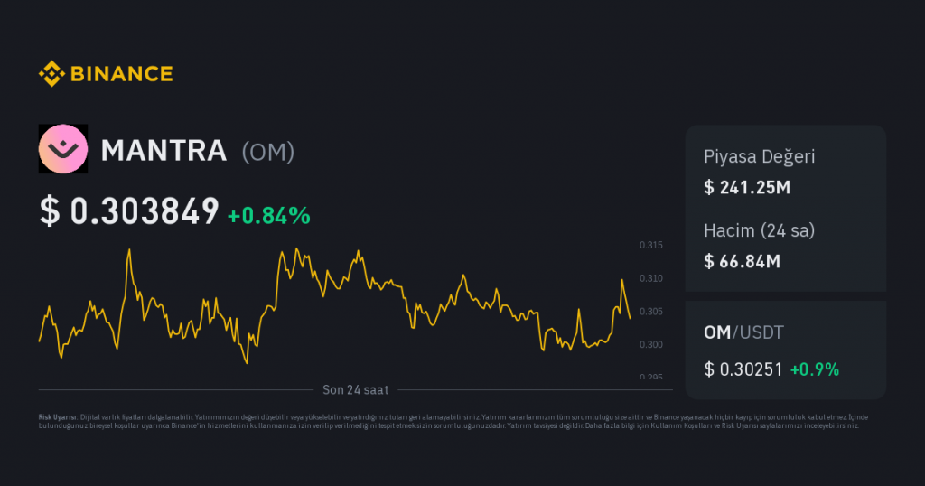The image size is (925, 486).
Task: Click the +0.9% pair change
Action: point(815,369)
